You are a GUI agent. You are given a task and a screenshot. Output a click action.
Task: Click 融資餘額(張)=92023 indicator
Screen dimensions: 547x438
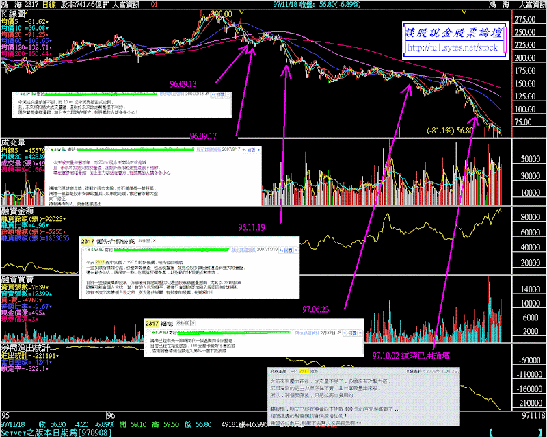34,218
